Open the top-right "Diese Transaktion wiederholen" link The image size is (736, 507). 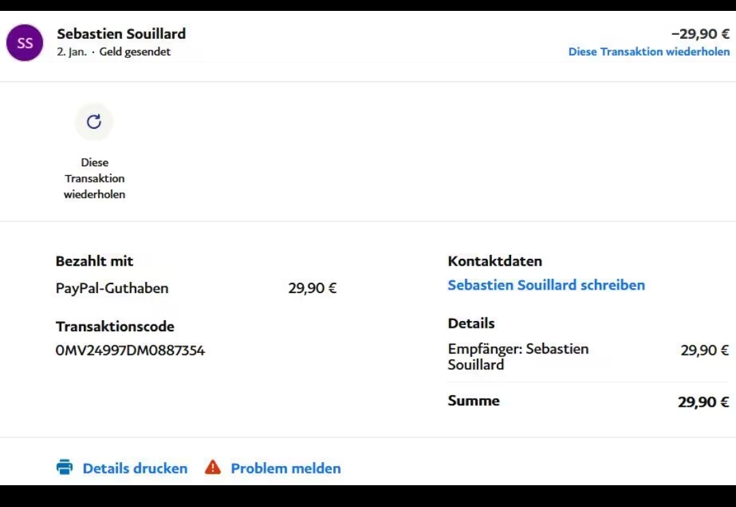(x=649, y=52)
